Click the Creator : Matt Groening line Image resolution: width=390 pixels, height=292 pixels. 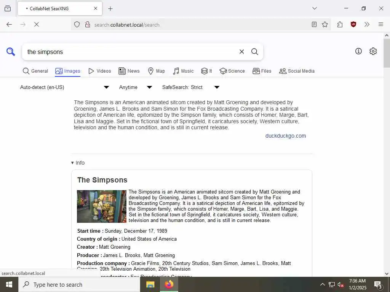pos(104,247)
